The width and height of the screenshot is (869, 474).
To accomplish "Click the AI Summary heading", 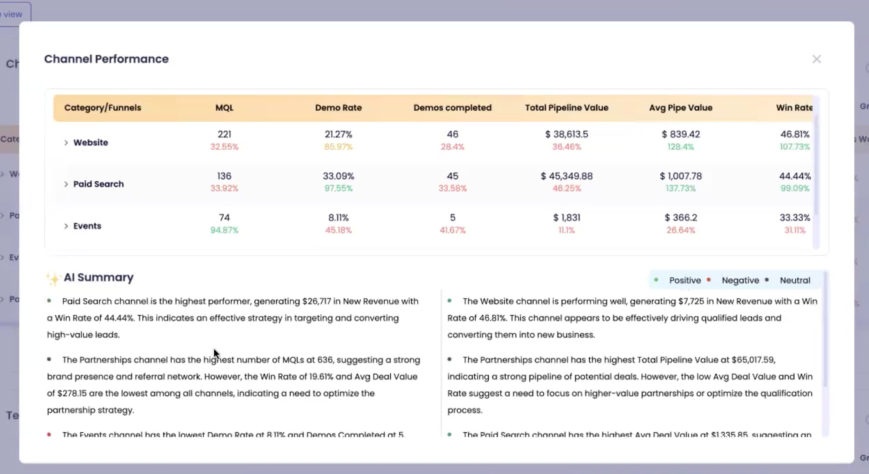I will [x=98, y=277].
